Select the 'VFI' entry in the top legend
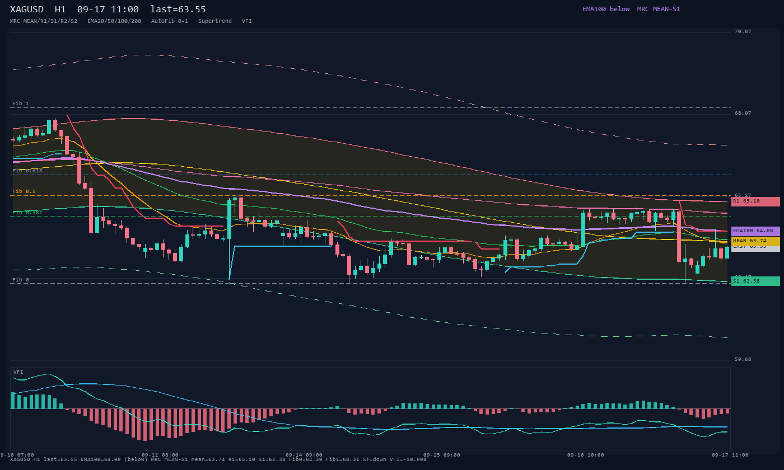This screenshot has width=784, height=470. 247,21
